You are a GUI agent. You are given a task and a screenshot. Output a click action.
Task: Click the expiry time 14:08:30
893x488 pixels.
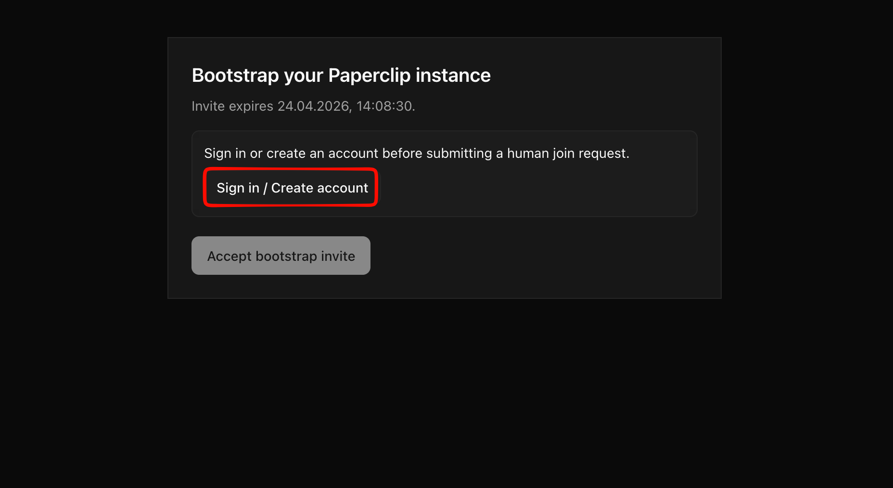(384, 106)
